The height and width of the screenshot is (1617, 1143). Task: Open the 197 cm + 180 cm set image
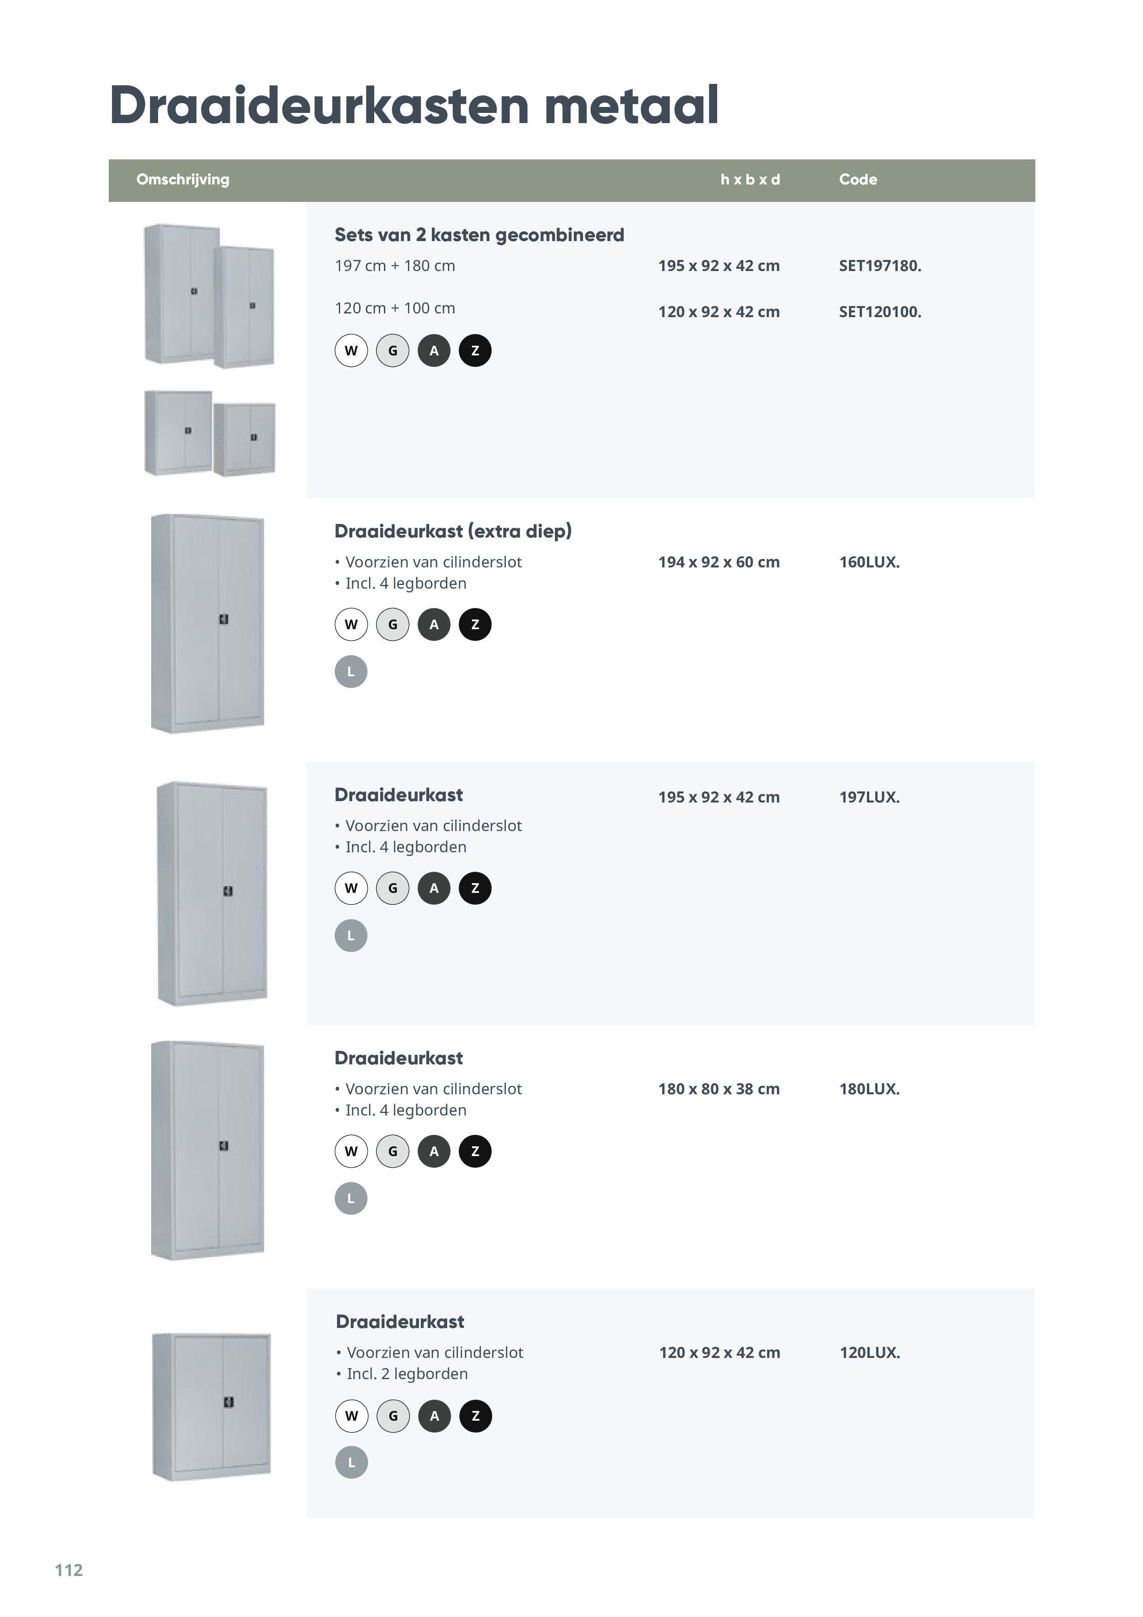(x=208, y=296)
